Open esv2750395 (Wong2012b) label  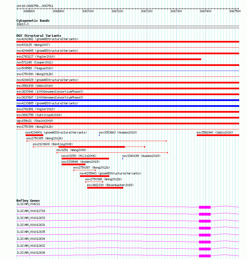pos(45,138)
